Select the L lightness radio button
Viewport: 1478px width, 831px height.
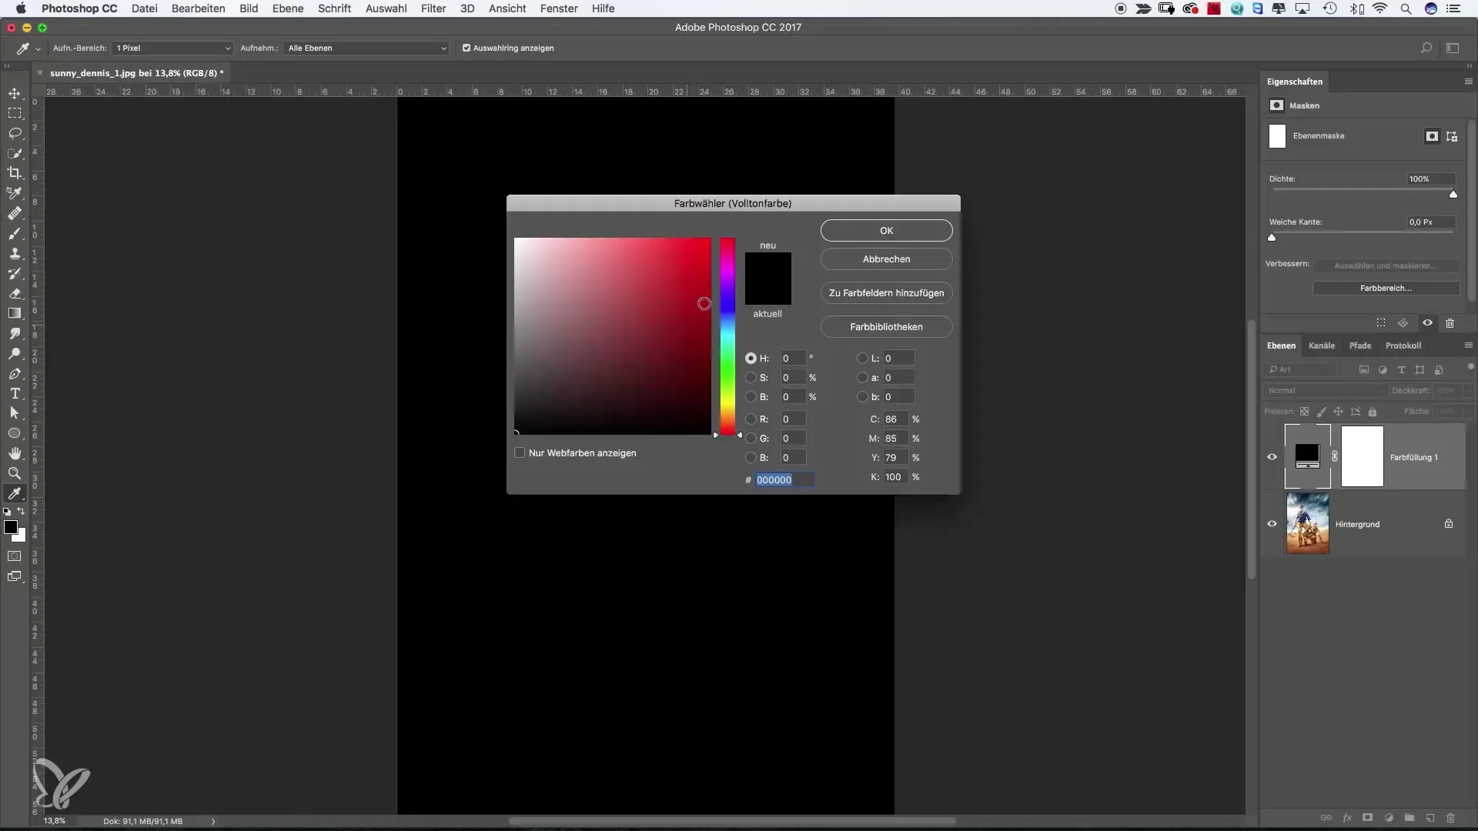(x=862, y=359)
